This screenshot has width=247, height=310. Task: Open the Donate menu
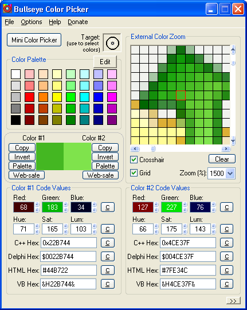tap(78, 22)
